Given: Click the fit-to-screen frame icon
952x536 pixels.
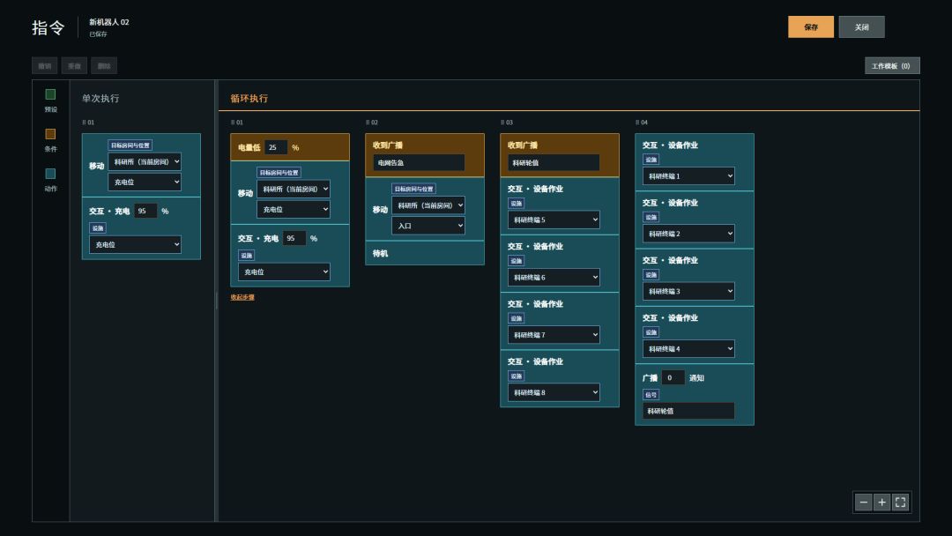Looking at the screenshot, I should click(x=900, y=502).
